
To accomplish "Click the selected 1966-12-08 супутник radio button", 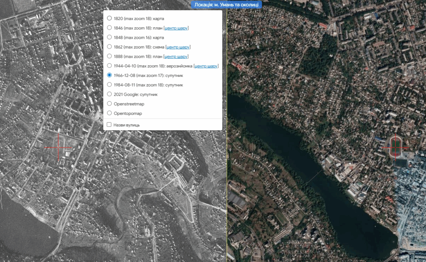I will click(109, 75).
